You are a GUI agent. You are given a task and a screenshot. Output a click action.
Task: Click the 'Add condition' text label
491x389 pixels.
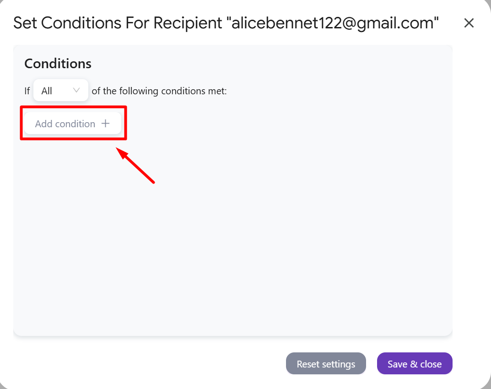coord(65,124)
